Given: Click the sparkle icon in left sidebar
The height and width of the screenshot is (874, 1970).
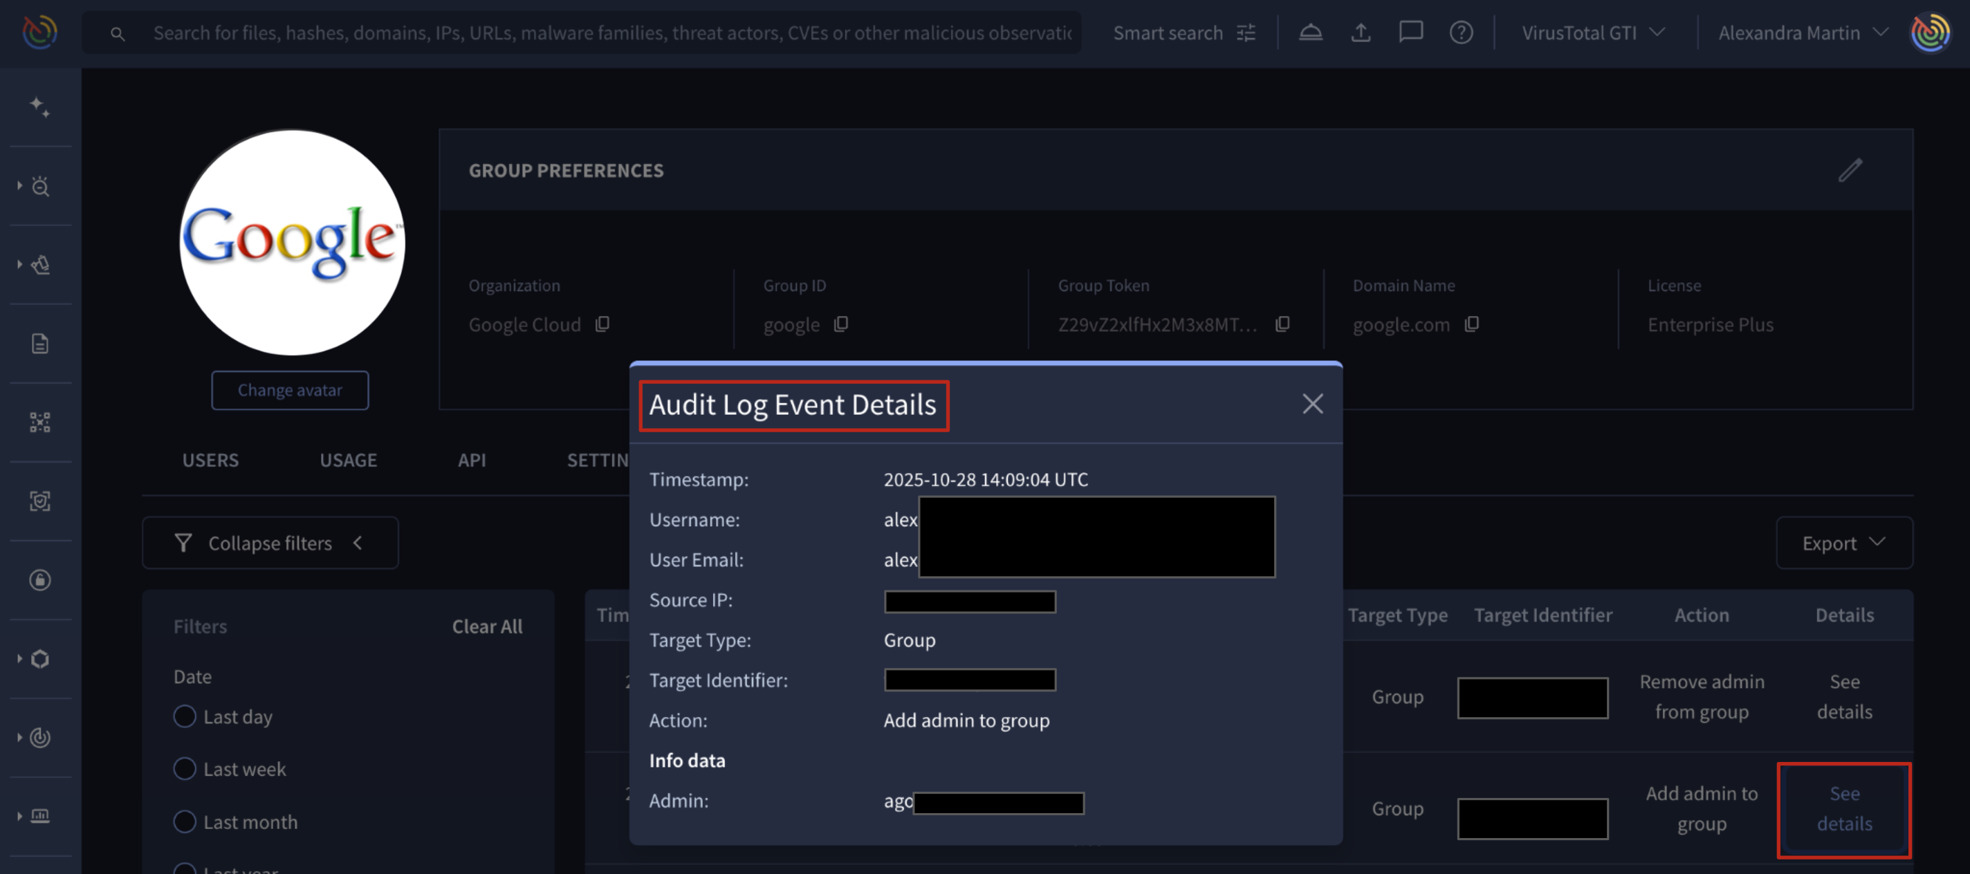Looking at the screenshot, I should point(39,106).
